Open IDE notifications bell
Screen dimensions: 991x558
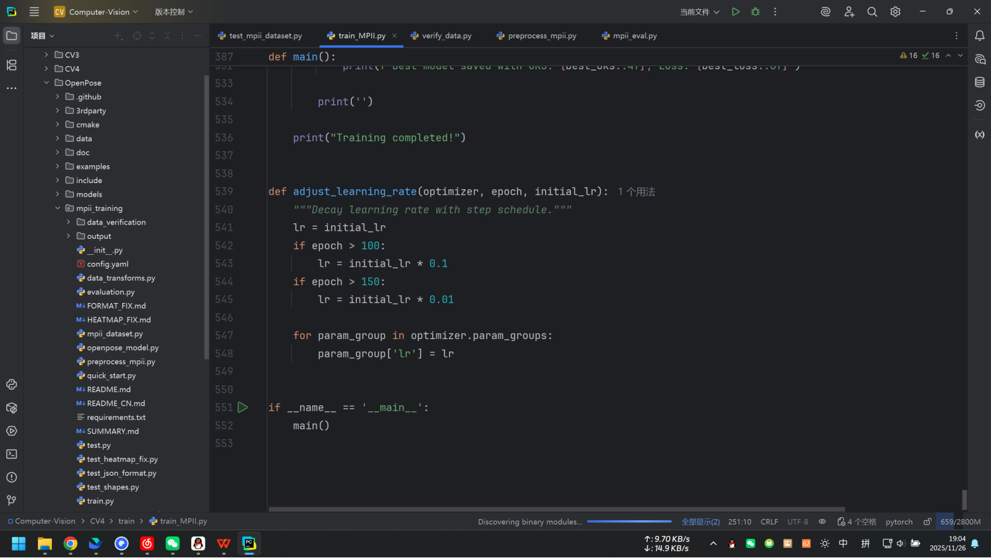980,36
